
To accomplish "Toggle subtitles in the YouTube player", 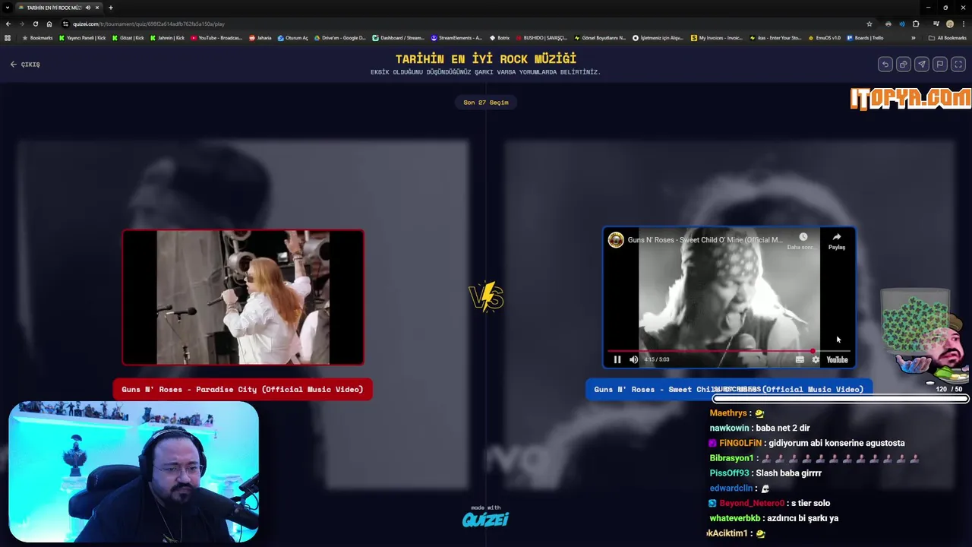I will pos(800,359).
